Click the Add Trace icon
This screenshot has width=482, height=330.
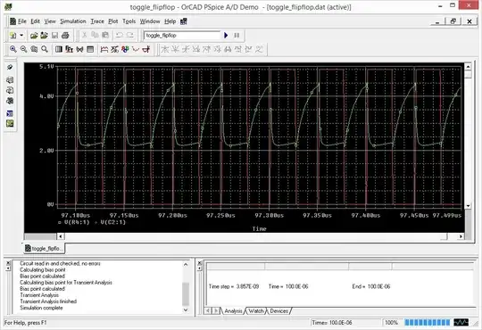[104, 49]
